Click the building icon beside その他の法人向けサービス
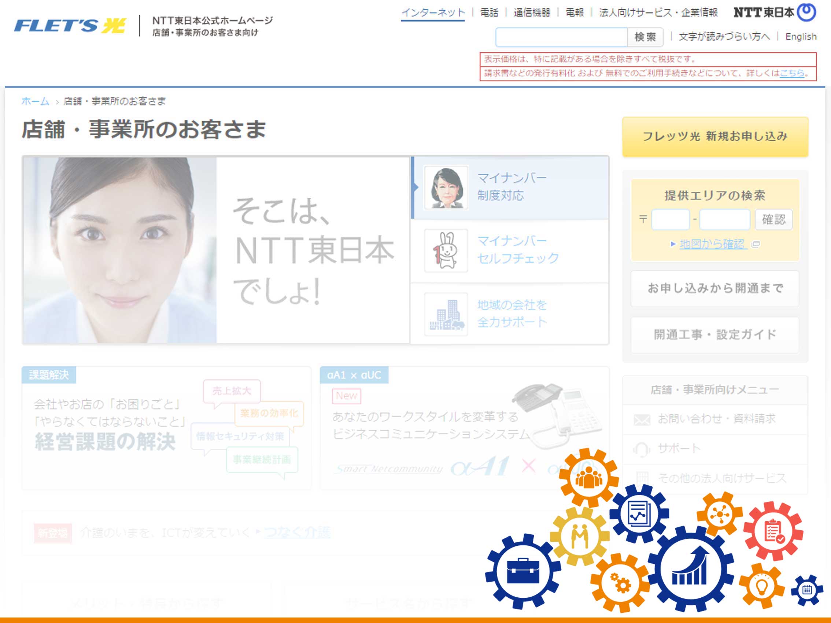Screen dimensions: 831x623 click(642, 478)
